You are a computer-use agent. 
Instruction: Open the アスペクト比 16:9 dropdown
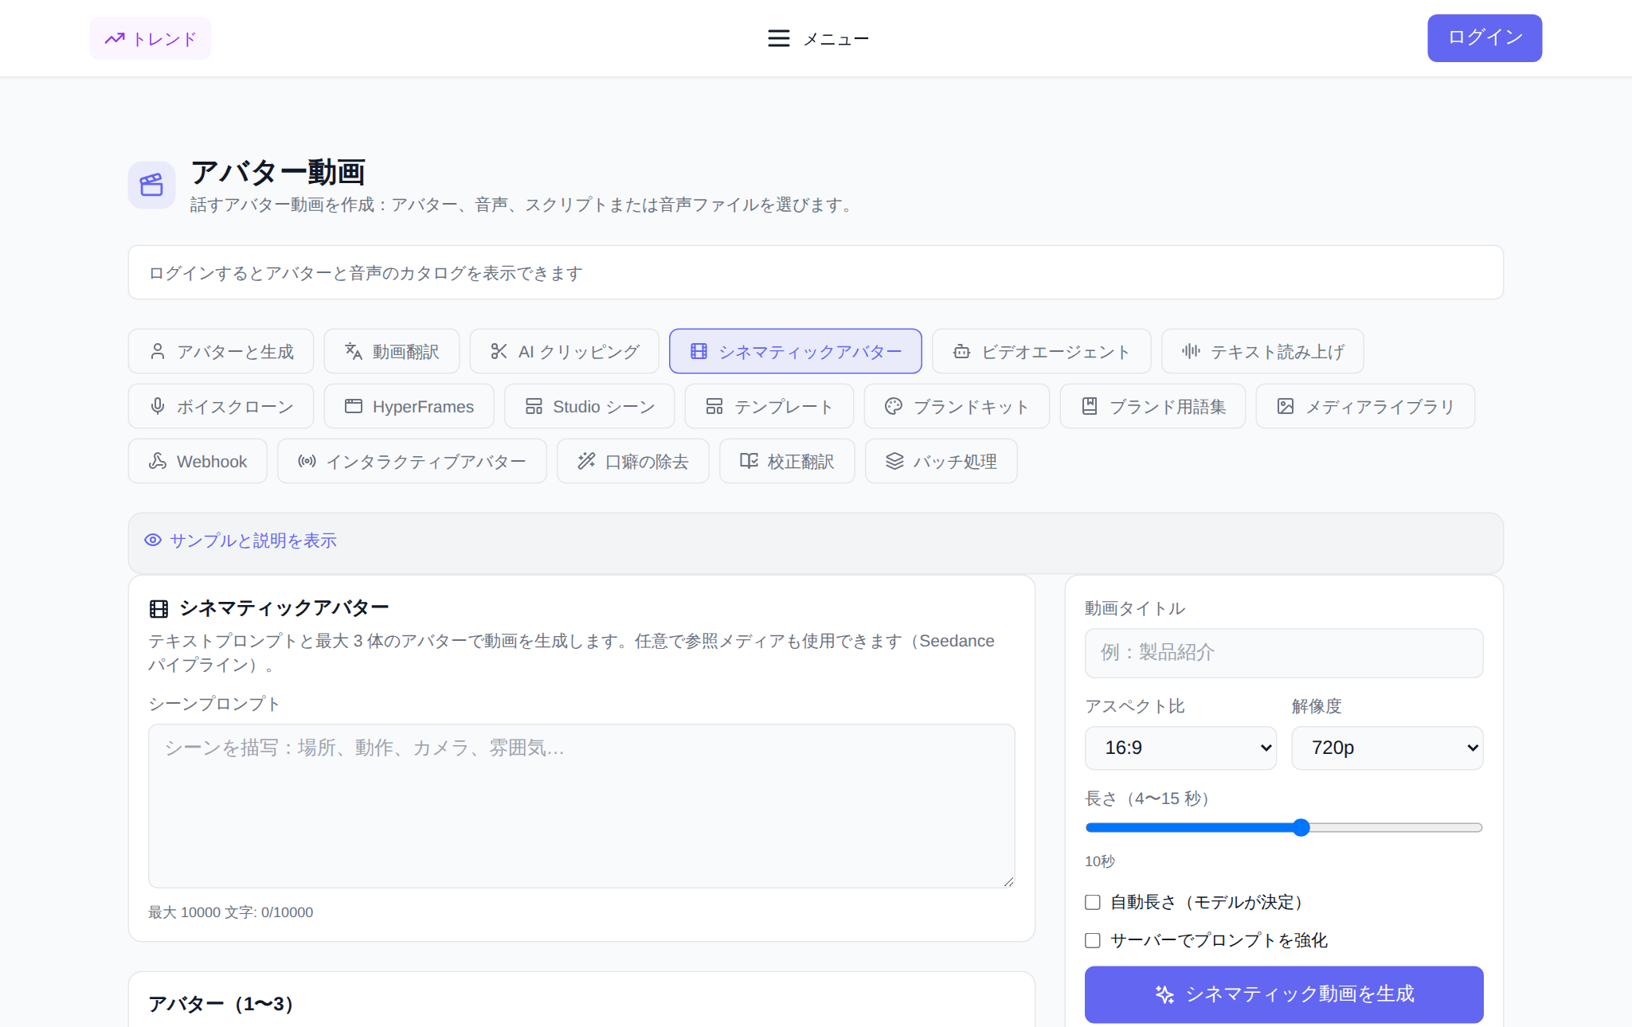tap(1180, 748)
